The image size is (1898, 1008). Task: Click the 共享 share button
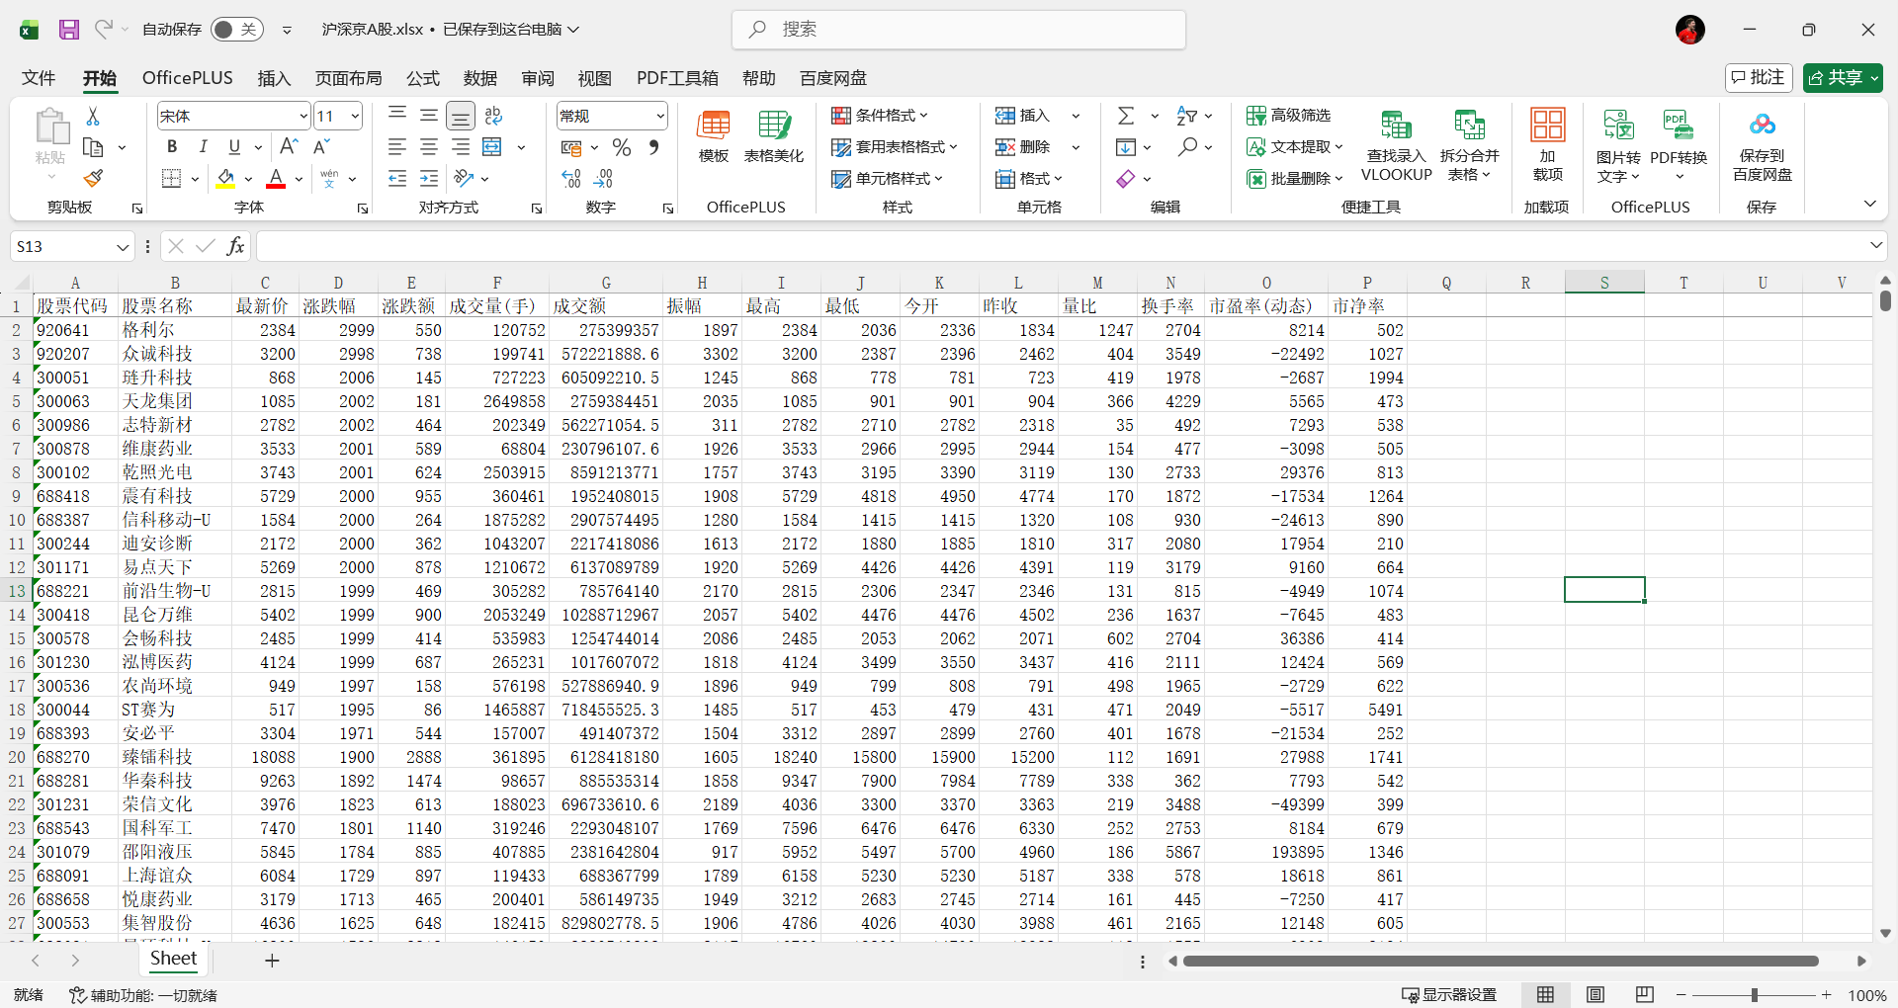click(1843, 77)
